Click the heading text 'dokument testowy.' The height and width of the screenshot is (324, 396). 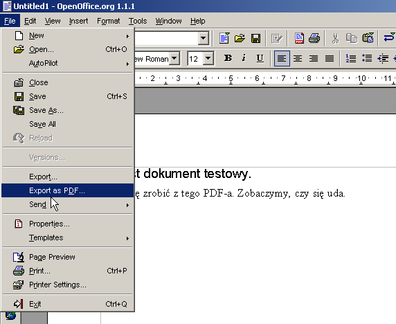click(197, 174)
